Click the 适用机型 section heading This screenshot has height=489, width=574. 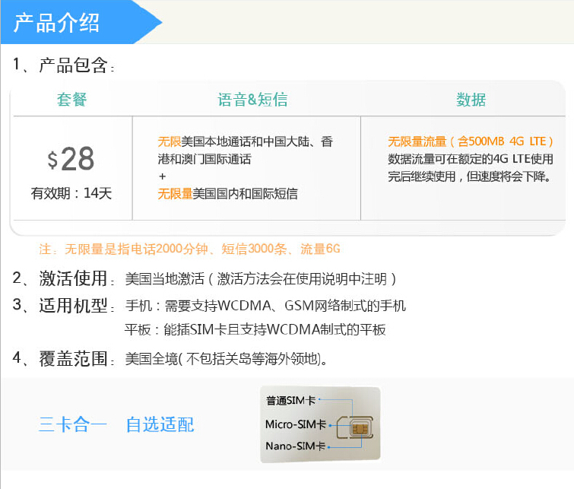[x=73, y=306]
